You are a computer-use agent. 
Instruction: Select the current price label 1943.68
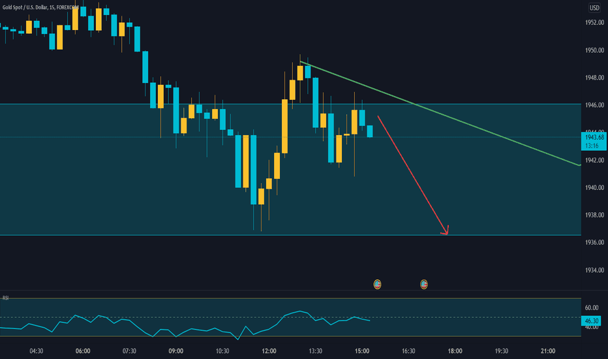pyautogui.click(x=594, y=137)
